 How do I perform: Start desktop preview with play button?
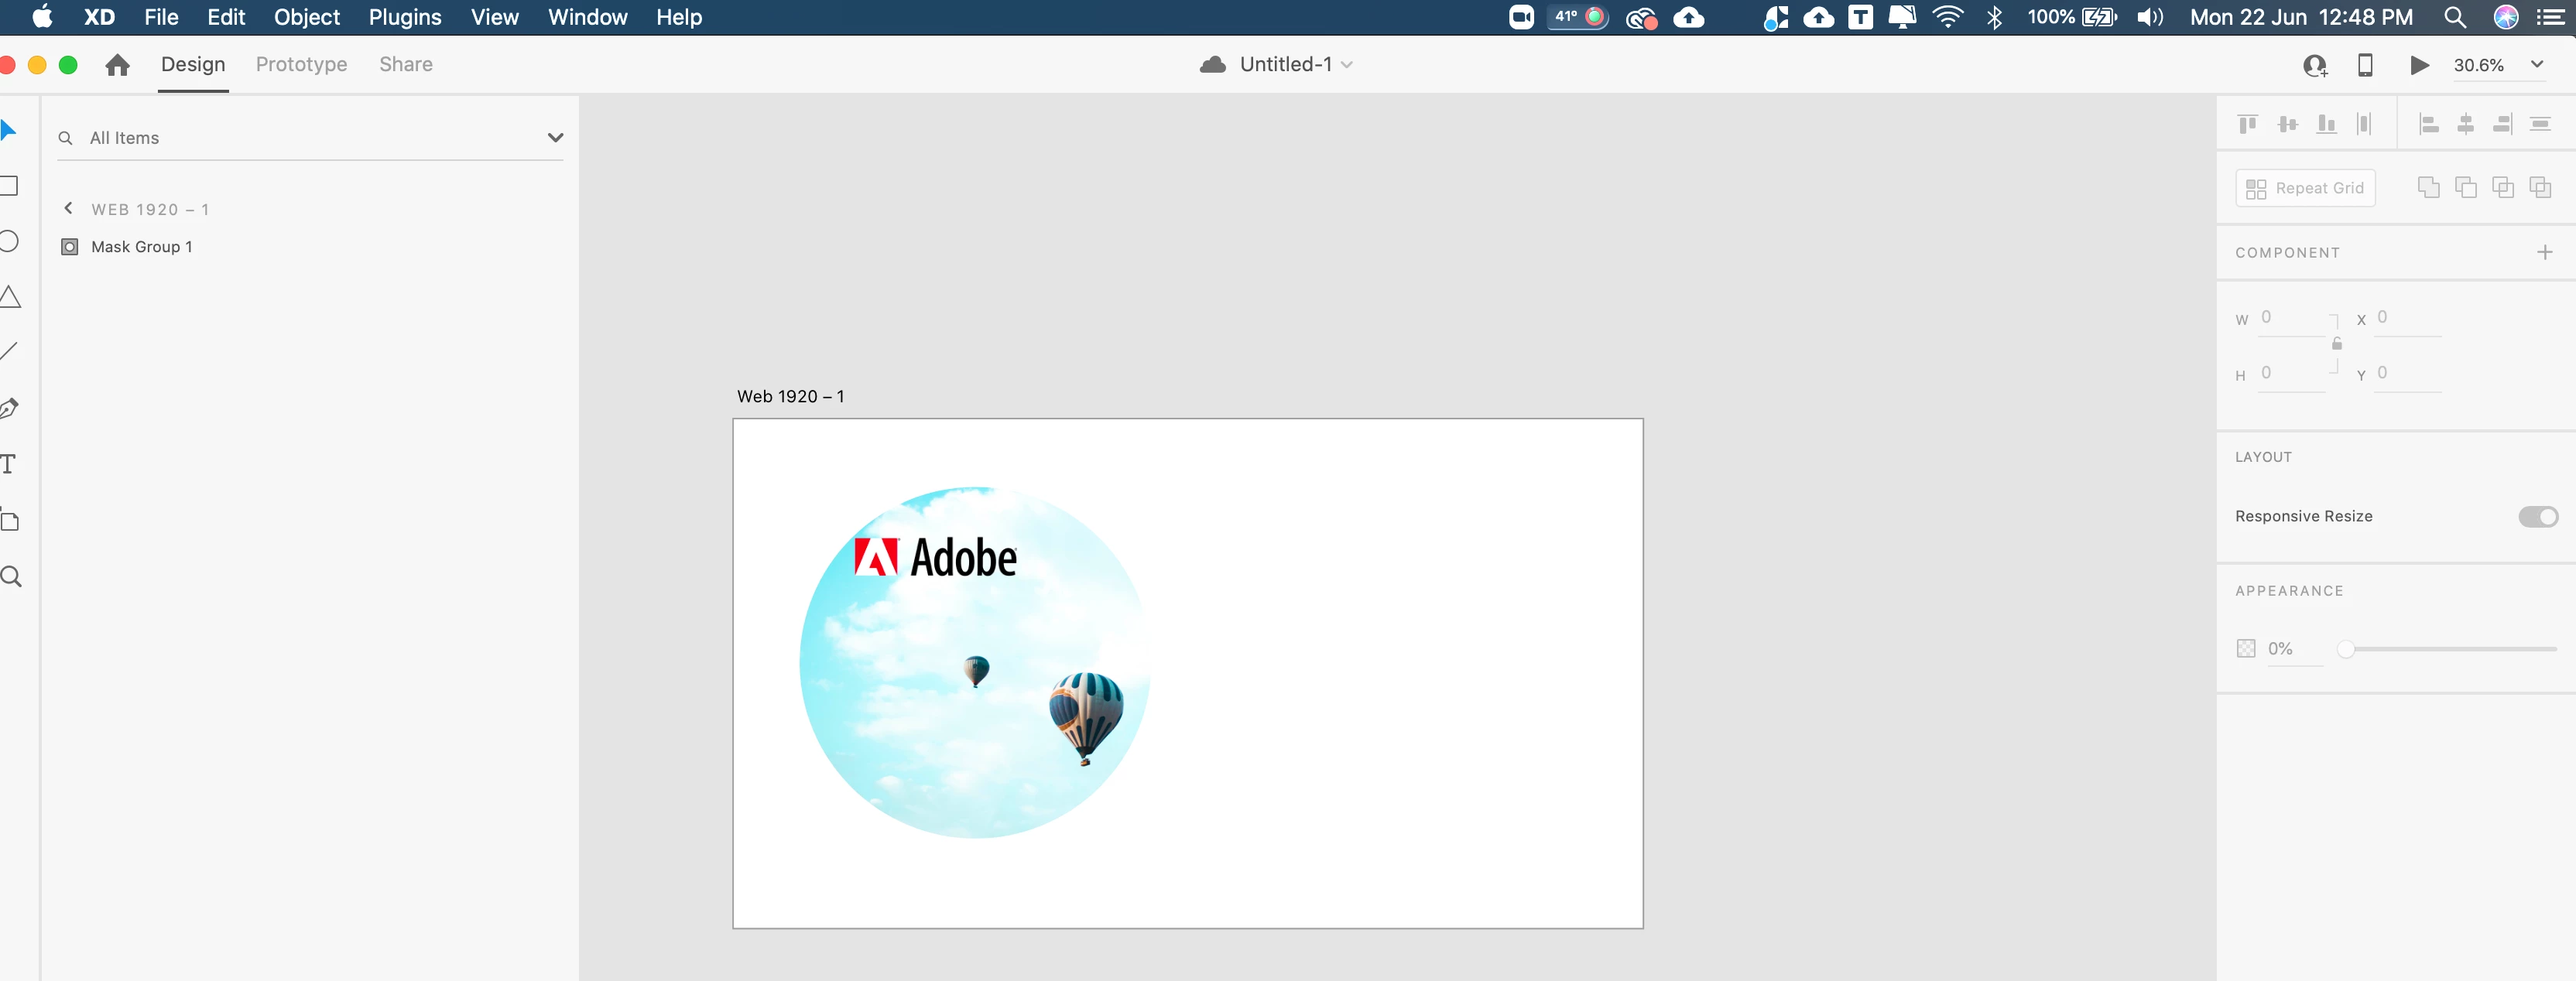point(2419,65)
